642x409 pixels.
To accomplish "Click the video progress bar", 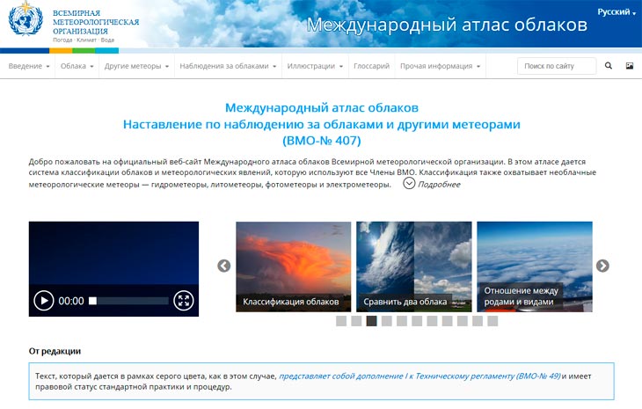I will (x=128, y=301).
